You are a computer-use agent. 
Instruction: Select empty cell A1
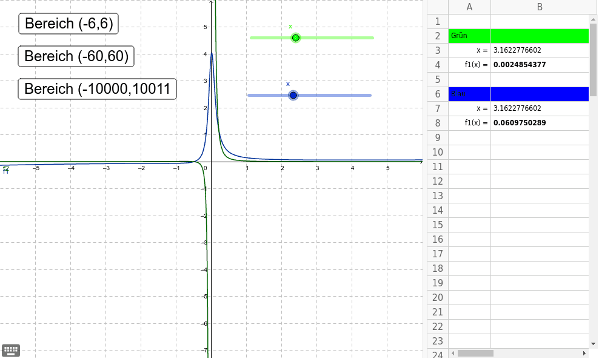point(469,21)
